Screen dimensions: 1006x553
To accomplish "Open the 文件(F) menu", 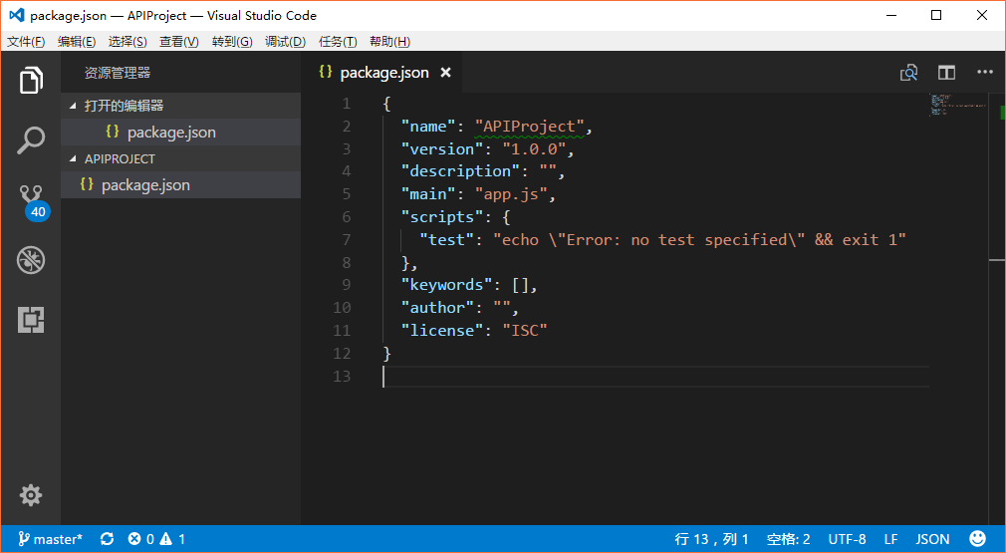I will pos(26,42).
